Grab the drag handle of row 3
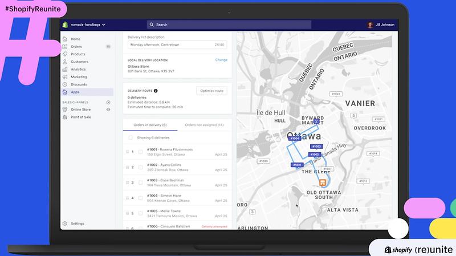 (x=127, y=182)
